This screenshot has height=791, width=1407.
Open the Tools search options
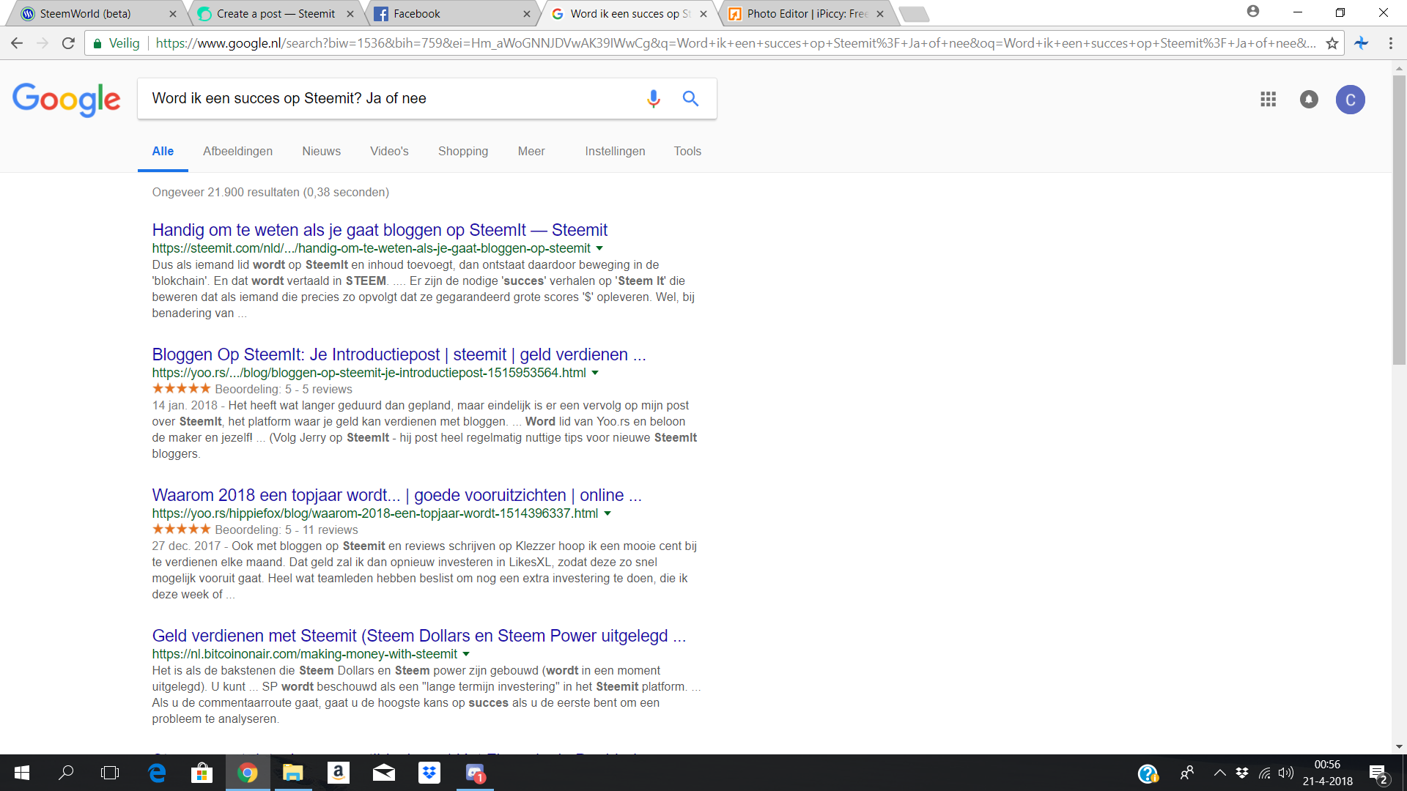687,151
